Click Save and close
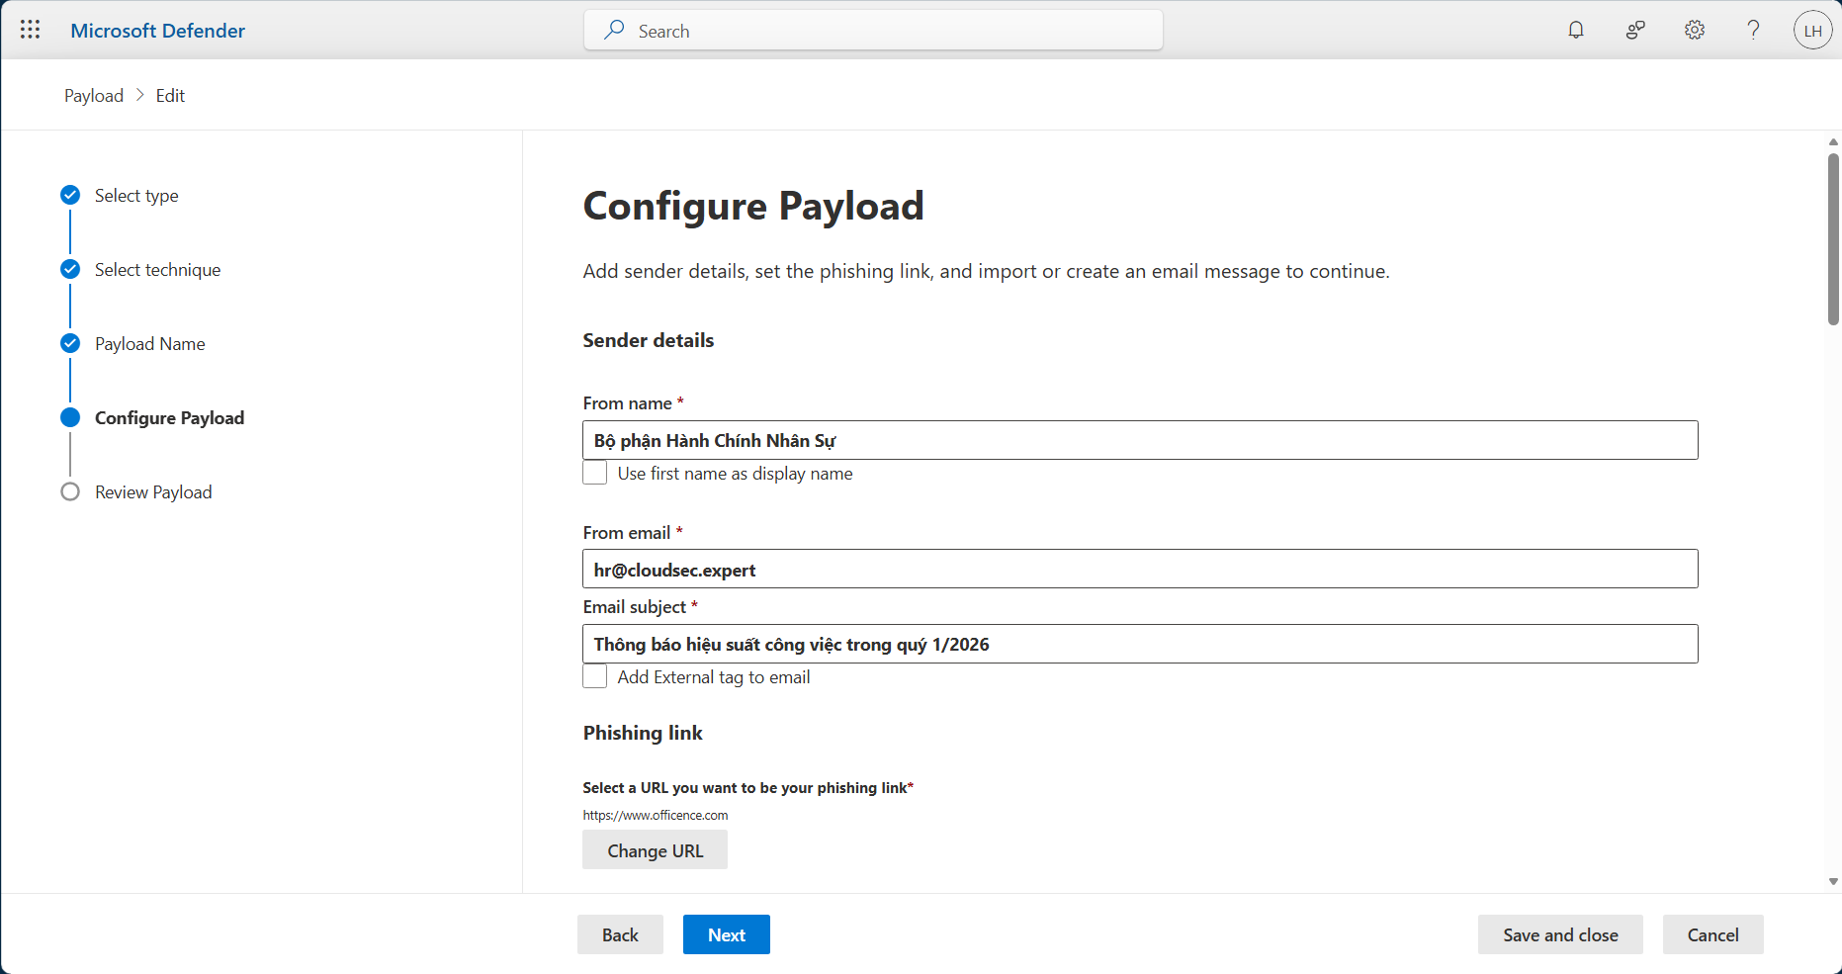Screen dimensions: 1842x974 pyautogui.click(x=1559, y=934)
